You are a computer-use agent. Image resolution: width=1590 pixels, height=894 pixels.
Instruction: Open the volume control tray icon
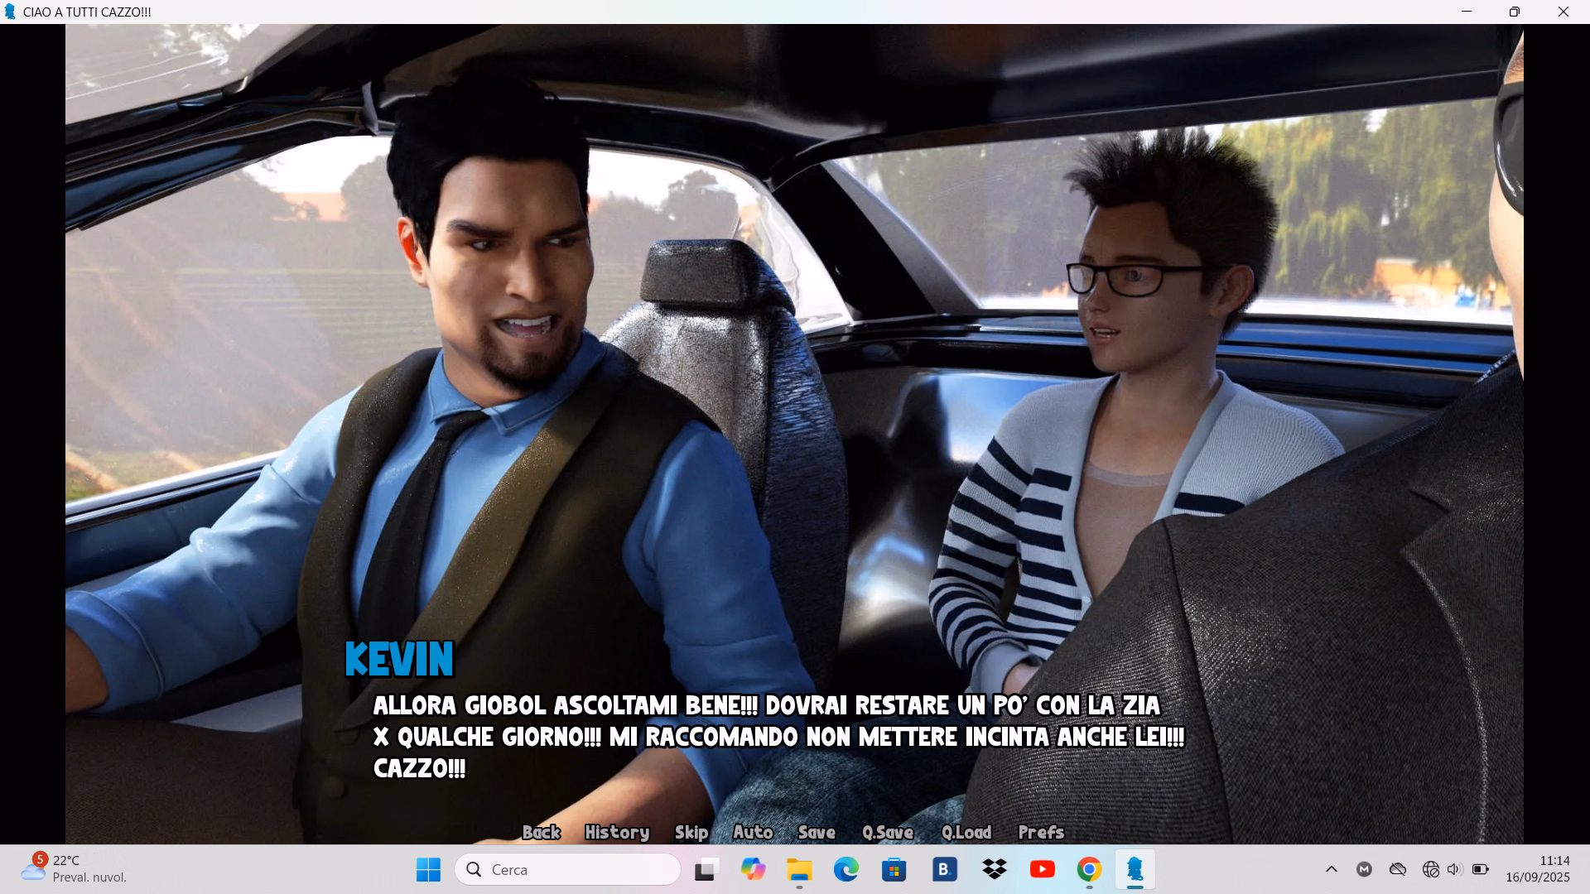[1454, 869]
